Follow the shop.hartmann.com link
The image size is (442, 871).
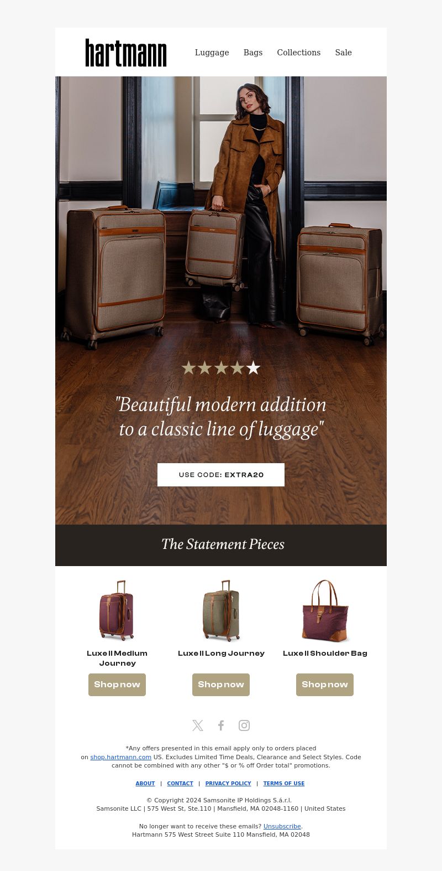tap(121, 757)
